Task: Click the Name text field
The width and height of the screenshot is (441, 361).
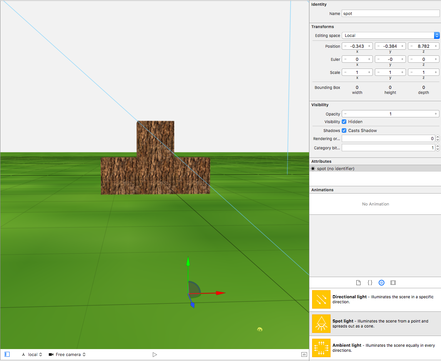Action: pos(390,13)
